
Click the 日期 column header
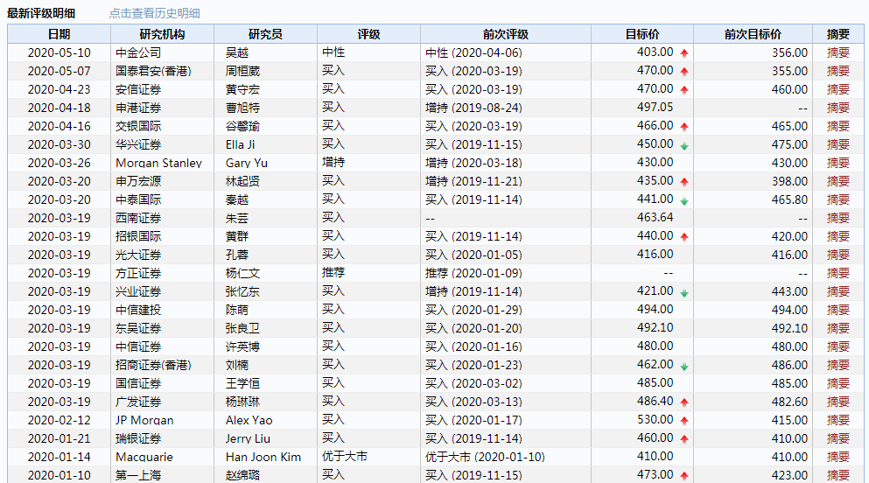point(59,34)
